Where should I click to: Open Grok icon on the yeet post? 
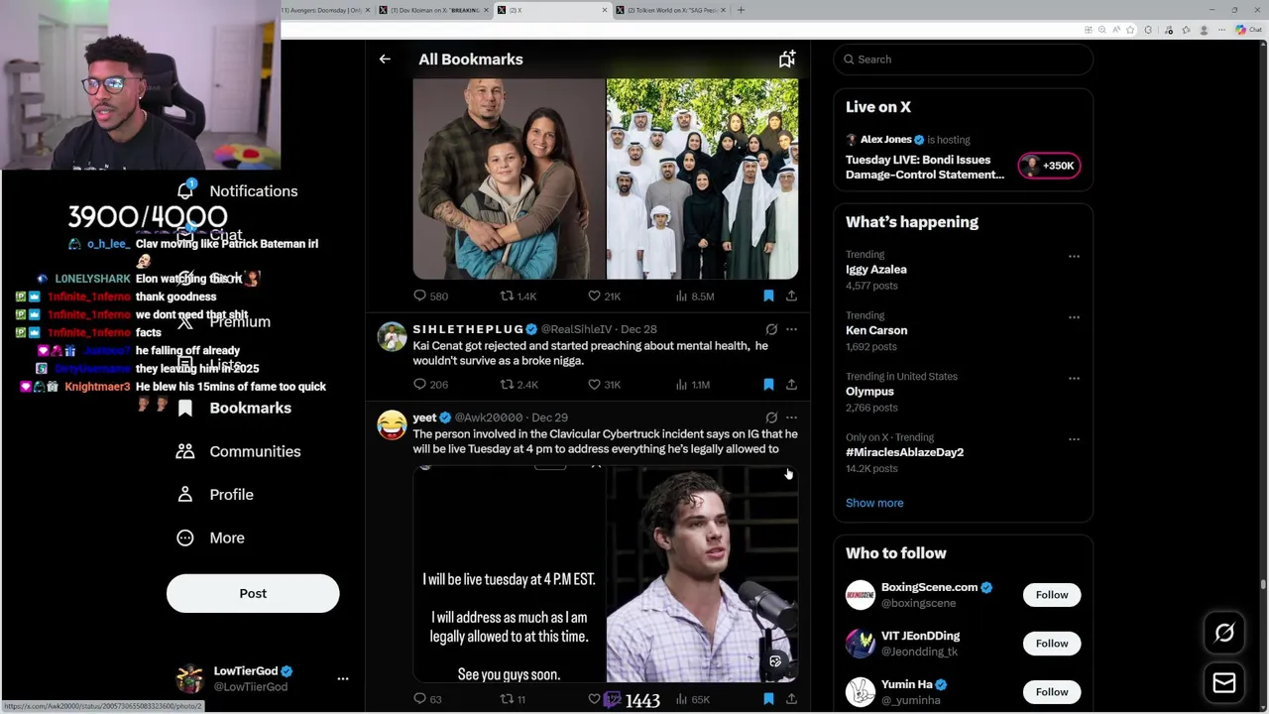coord(771,417)
